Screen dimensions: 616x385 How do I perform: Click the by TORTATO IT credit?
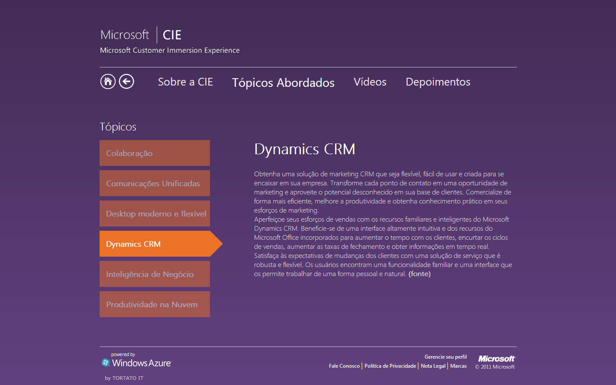tap(124, 378)
